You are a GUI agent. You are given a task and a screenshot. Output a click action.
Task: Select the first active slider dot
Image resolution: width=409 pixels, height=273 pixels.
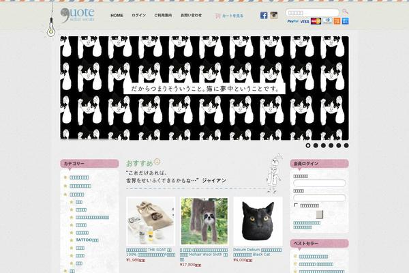point(308,145)
